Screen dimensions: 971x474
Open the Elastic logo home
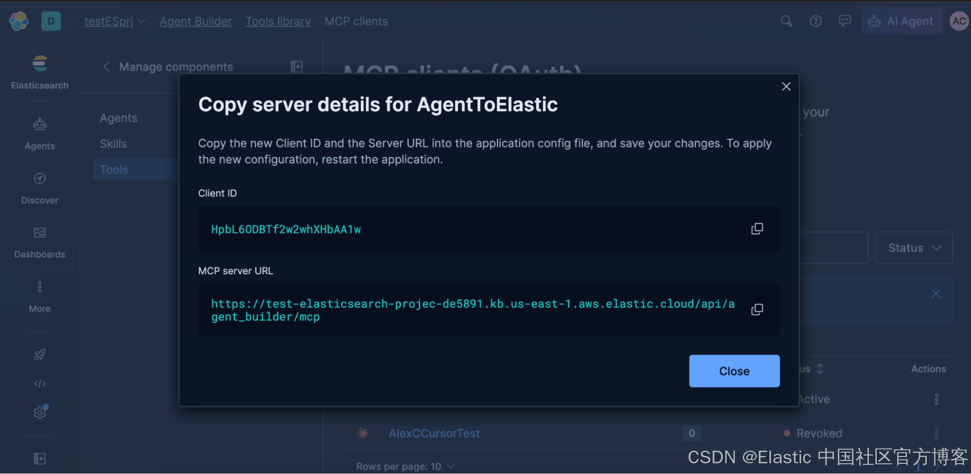[19, 21]
